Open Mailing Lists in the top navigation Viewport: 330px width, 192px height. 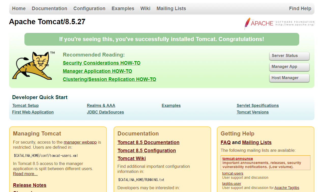171,8
